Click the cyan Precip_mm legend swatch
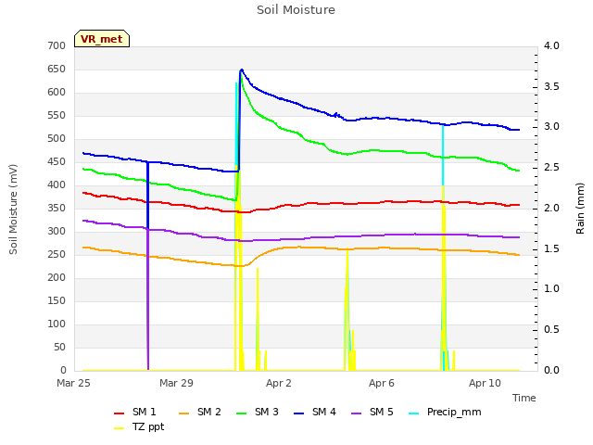 pos(414,413)
